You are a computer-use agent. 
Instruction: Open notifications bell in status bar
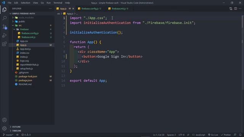tap(240, 135)
